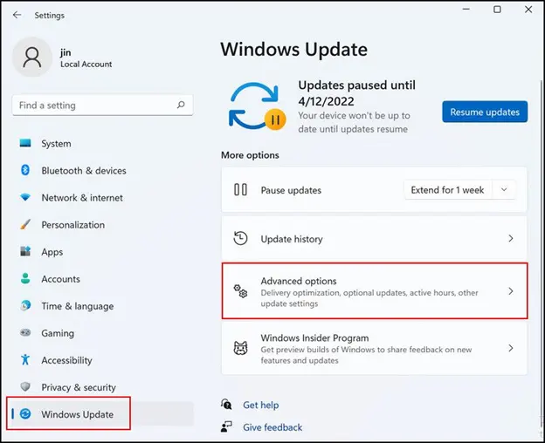The height and width of the screenshot is (443, 545).
Task: Click the Privacy shield icon
Action: pos(25,386)
